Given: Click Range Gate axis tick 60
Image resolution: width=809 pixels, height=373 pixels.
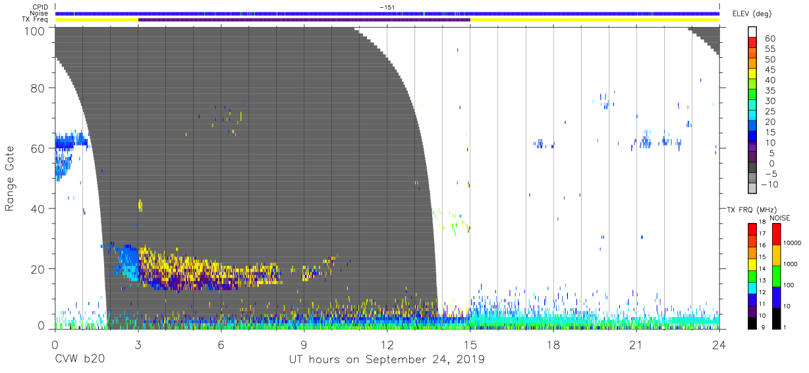Looking at the screenshot, I should 38,149.
